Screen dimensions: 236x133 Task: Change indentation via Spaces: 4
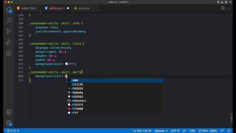(161, 131)
